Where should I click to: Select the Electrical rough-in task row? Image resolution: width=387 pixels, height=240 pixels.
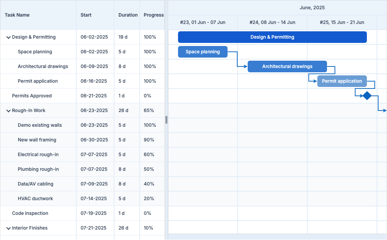pos(38,155)
